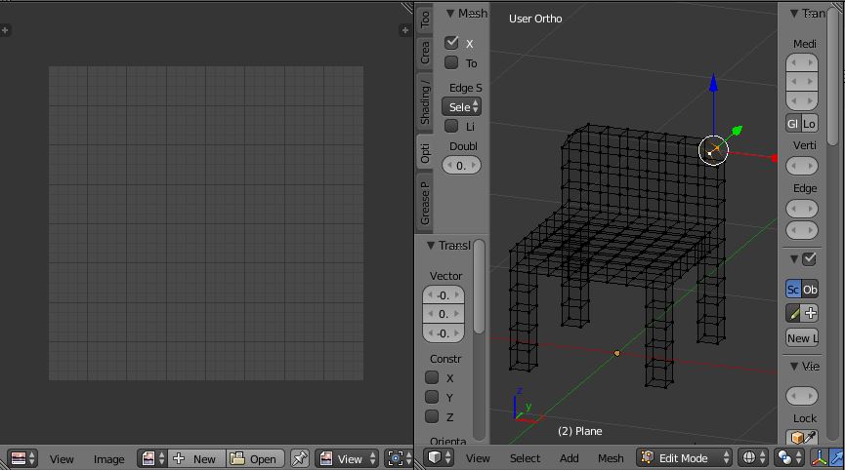Click the Translate panel scrollbar

tap(479, 287)
